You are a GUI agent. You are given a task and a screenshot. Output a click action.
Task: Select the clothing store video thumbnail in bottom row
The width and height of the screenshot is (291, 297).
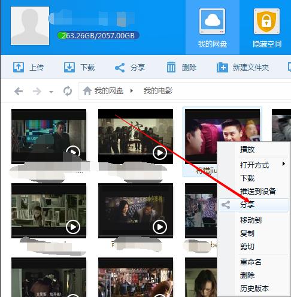[x=135, y=277]
